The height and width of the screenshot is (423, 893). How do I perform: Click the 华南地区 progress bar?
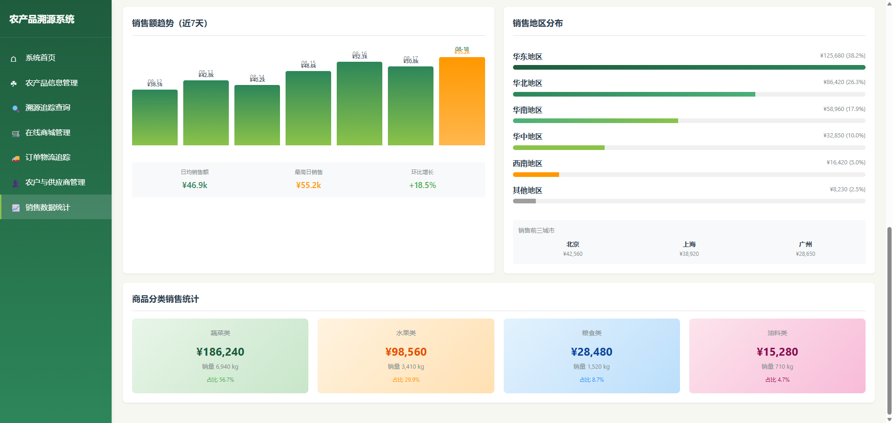(x=689, y=121)
